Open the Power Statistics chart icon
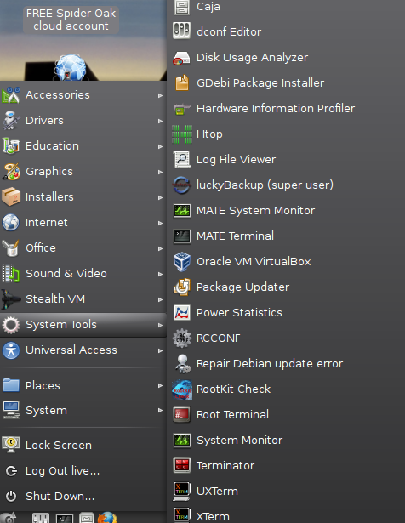Image resolution: width=405 pixels, height=523 pixels. point(182,313)
